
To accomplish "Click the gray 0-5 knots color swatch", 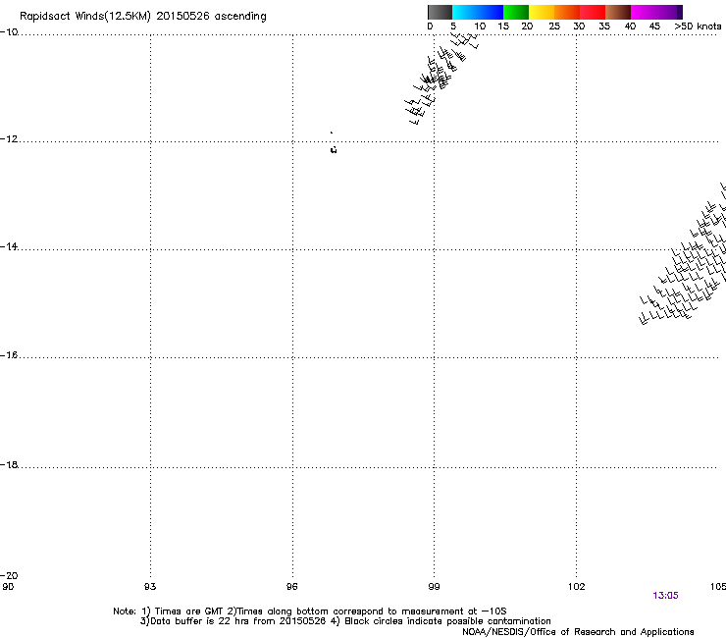I will point(440,12).
